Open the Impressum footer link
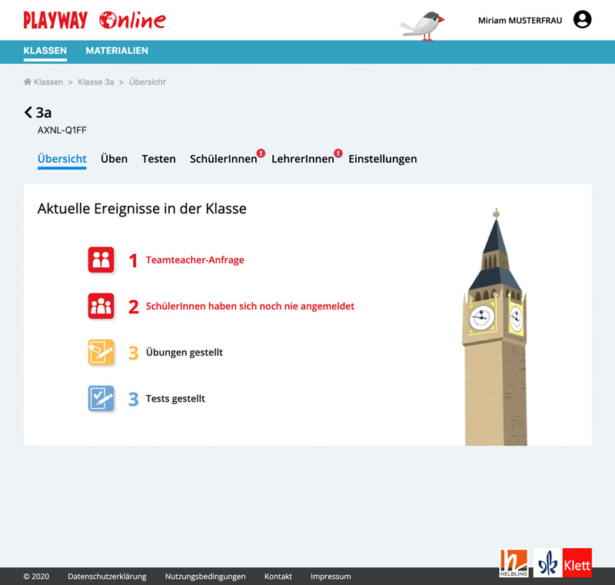Viewport: 615px width, 585px height. (331, 577)
